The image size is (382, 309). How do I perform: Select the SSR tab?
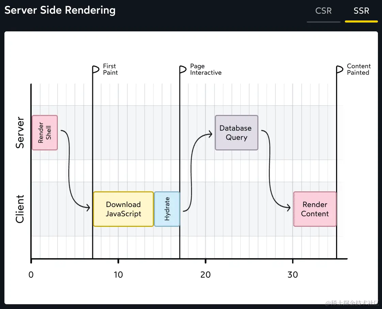(x=361, y=11)
